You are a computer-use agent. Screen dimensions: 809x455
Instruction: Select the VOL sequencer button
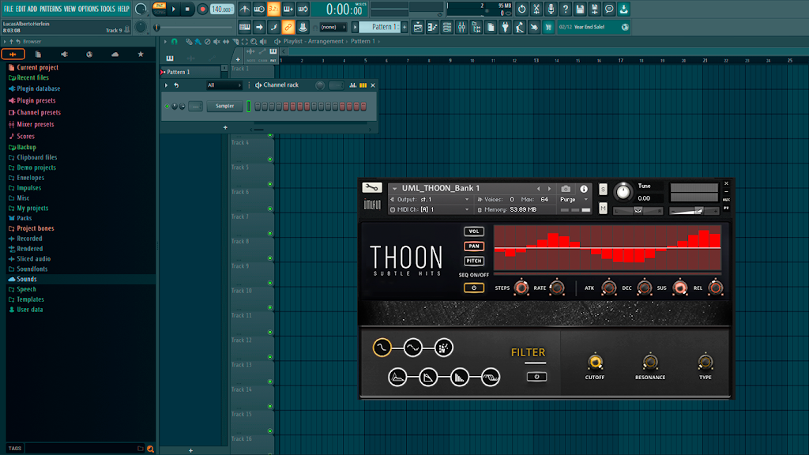474,231
